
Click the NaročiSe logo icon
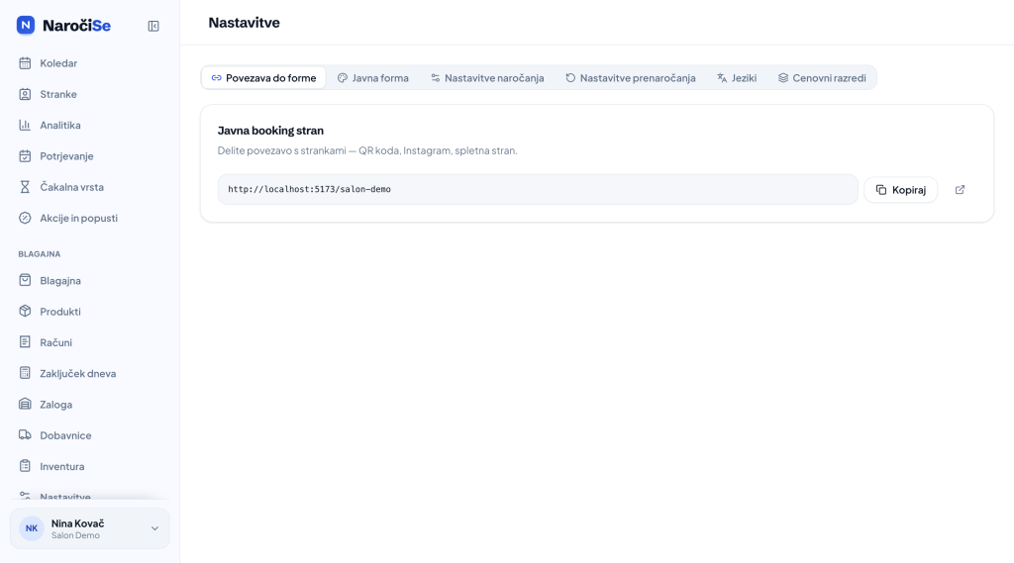(x=25, y=25)
